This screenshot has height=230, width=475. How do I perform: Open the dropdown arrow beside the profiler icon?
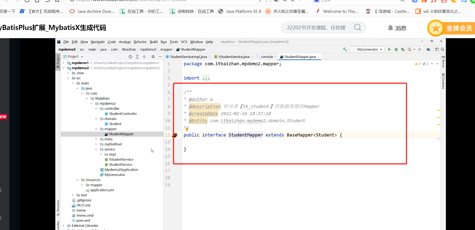(414, 49)
